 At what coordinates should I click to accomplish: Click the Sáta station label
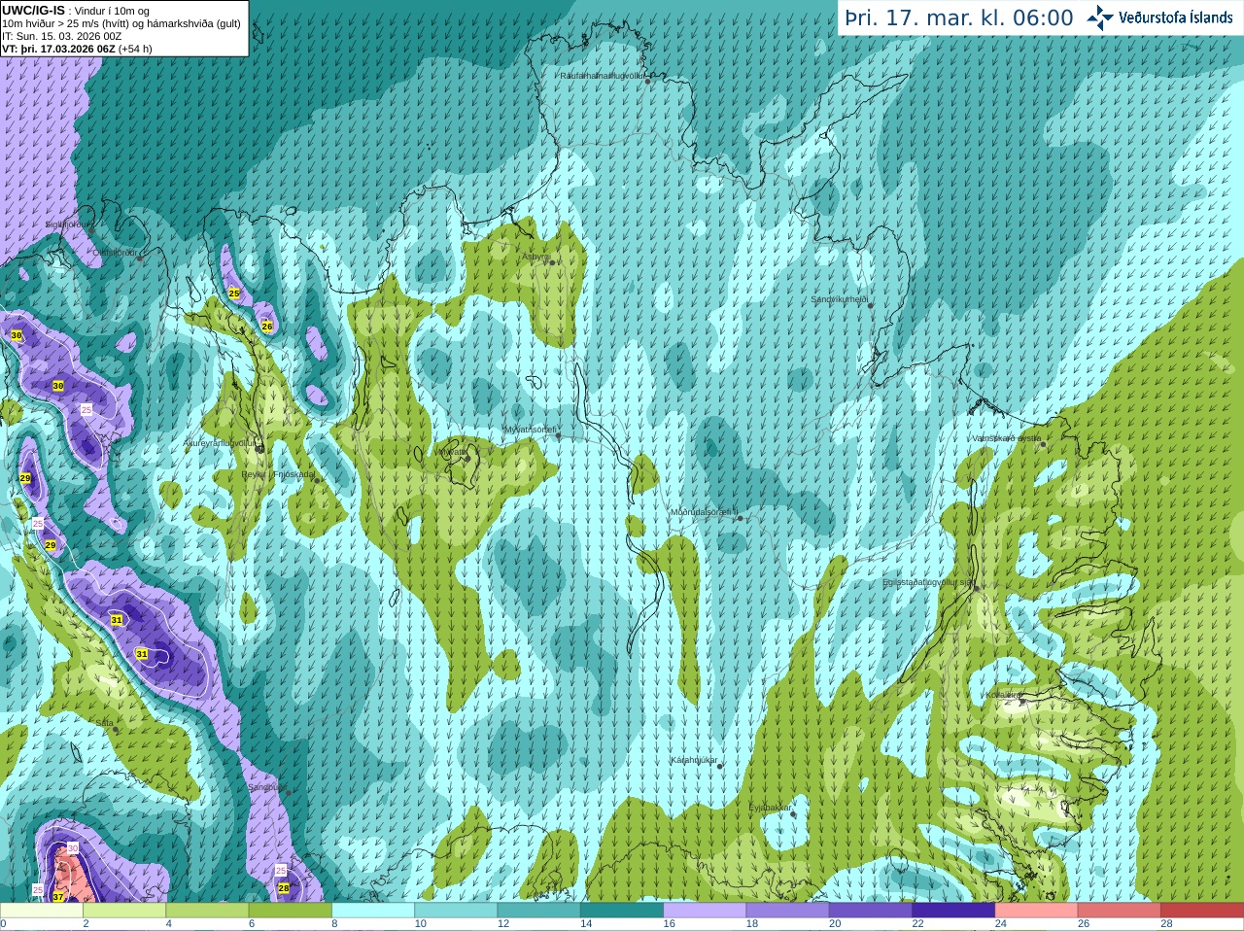point(105,722)
